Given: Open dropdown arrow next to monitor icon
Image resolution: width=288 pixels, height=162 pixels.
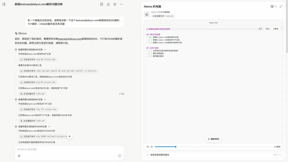Looking at the screenshot, I should click(275, 6).
